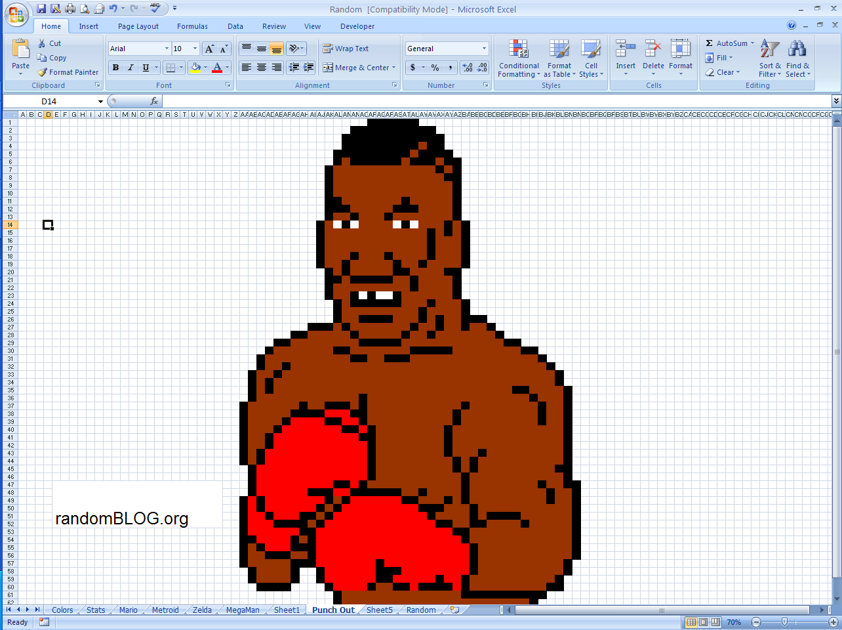This screenshot has width=842, height=630.
Task: Expand the Arial font name dropdown
Action: 167,49
